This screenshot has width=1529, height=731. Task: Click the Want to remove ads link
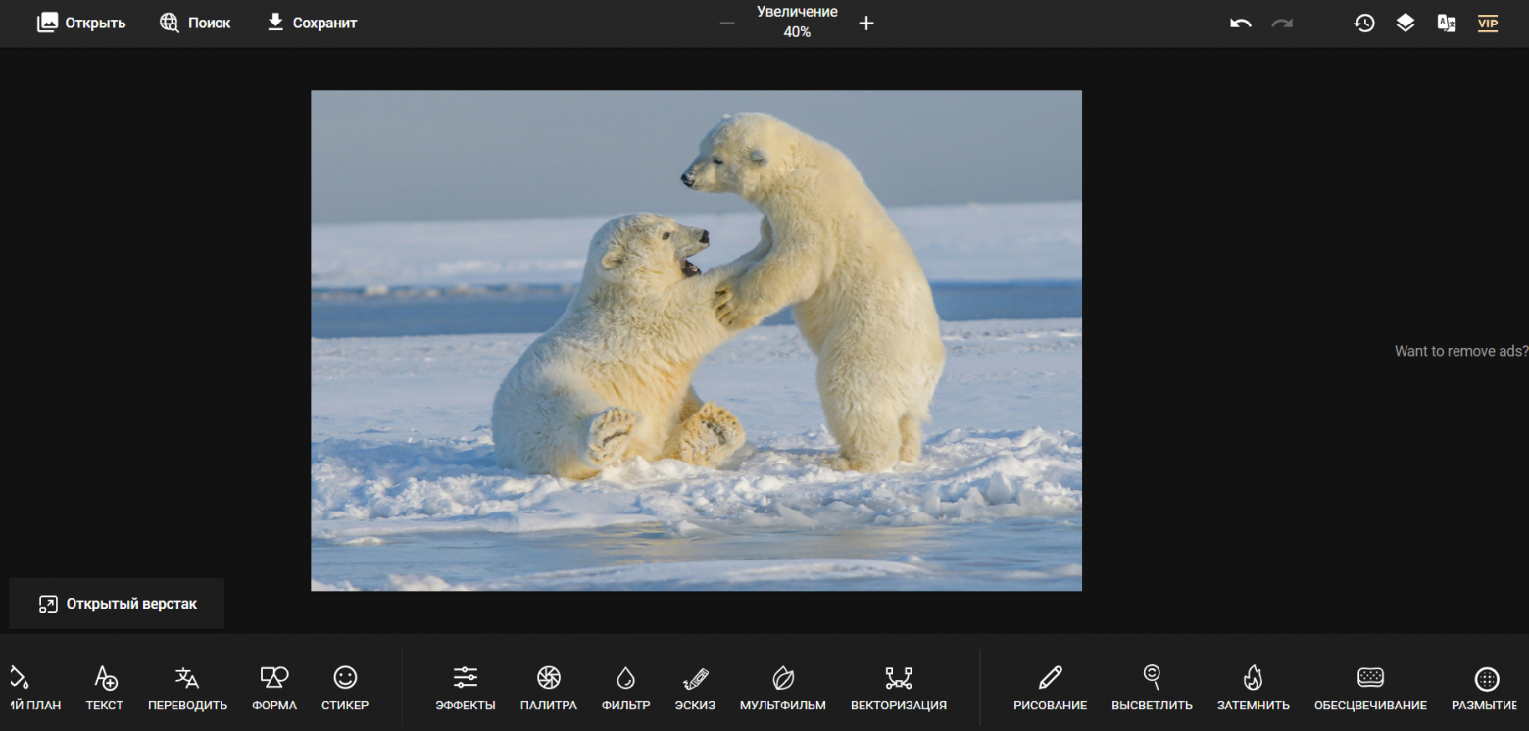pos(1459,350)
